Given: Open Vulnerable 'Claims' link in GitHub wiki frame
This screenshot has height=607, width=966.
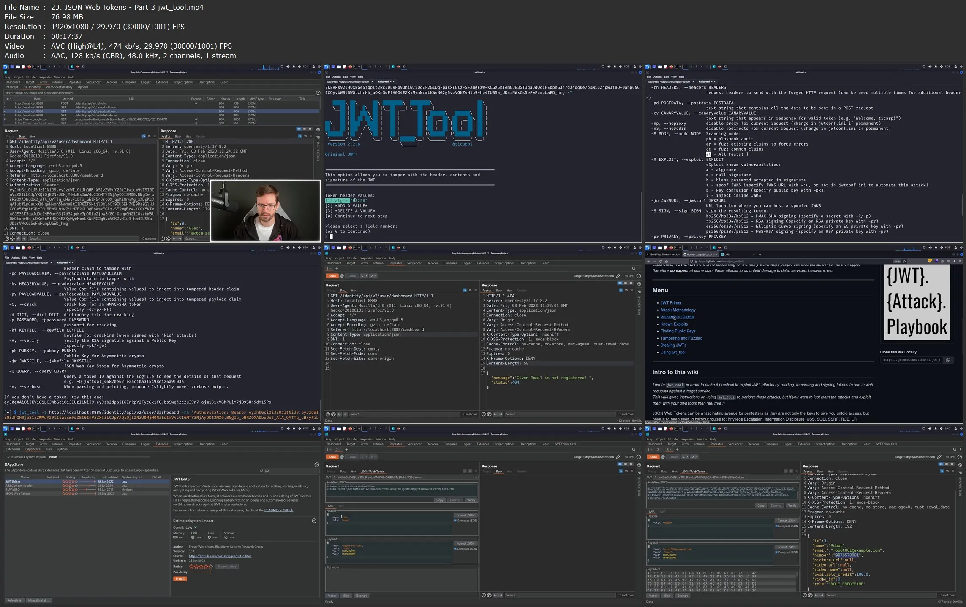Looking at the screenshot, I should pyautogui.click(x=677, y=317).
